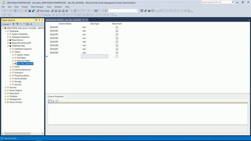Check Allow Nulls in the empty new row

[x=117, y=56]
